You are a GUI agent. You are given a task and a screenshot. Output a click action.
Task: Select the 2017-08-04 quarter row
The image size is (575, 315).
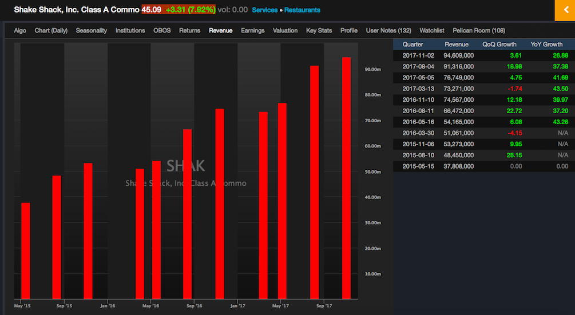click(484, 67)
